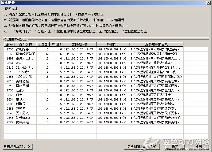The height and width of the screenshot is (152, 212).
Task: Sort by the 游戏名称 column header
Action: coord(25,45)
